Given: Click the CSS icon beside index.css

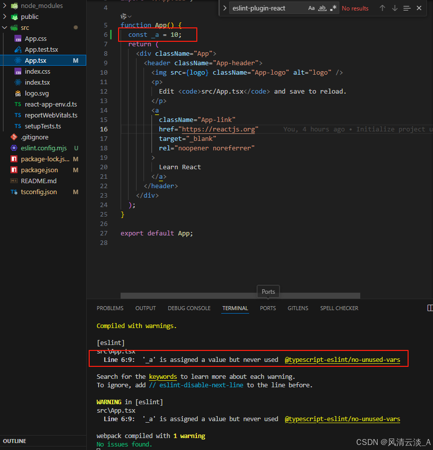Looking at the screenshot, I should [18, 71].
